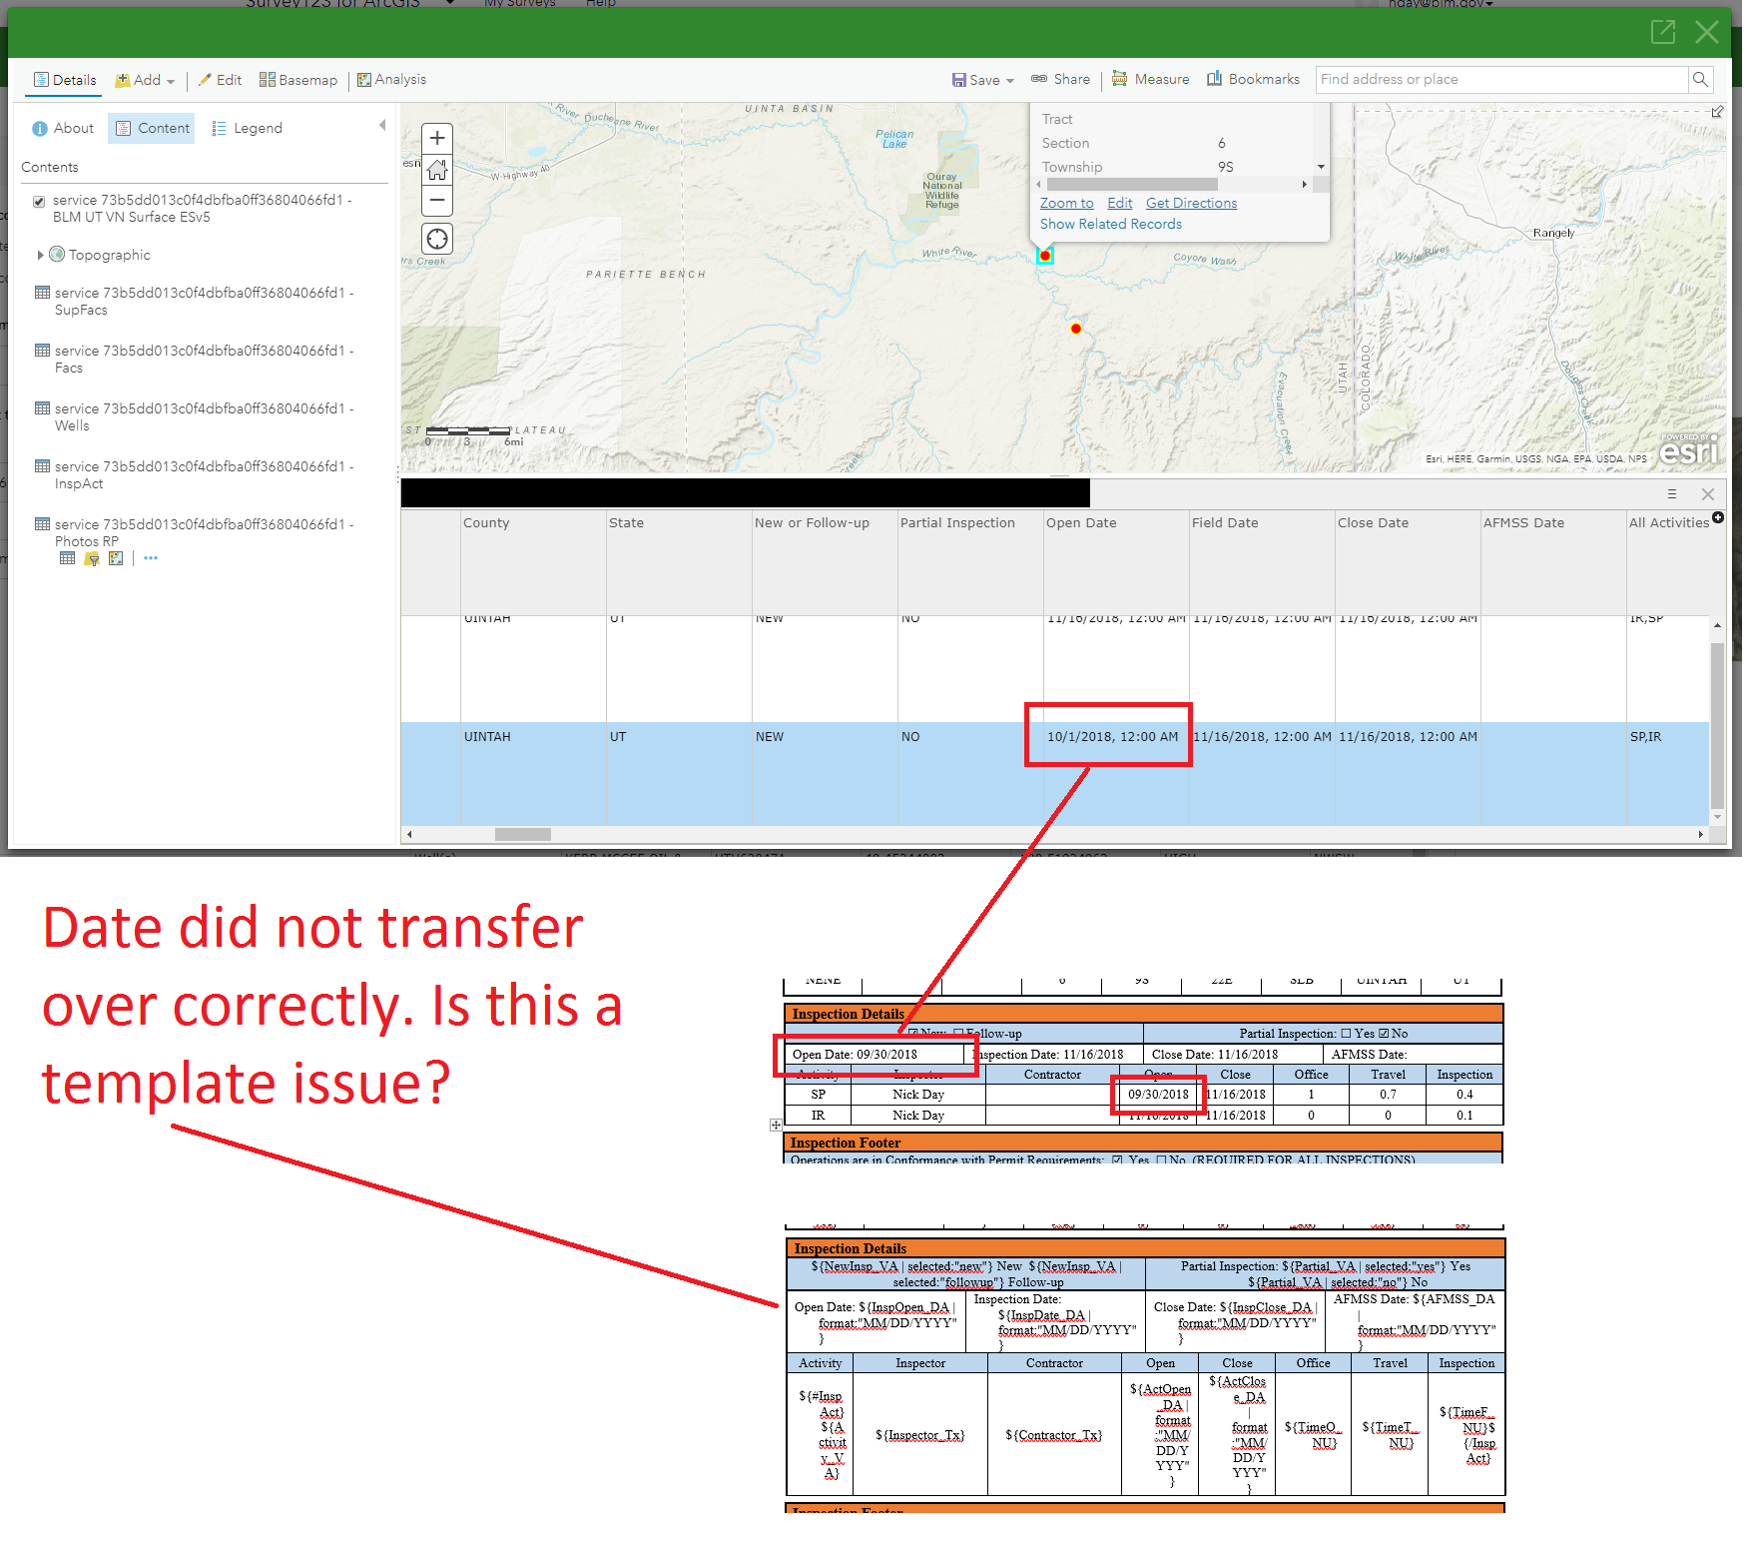Viewport: 1751px width, 1548px height.
Task: Sort by the State column header
Action: point(680,562)
